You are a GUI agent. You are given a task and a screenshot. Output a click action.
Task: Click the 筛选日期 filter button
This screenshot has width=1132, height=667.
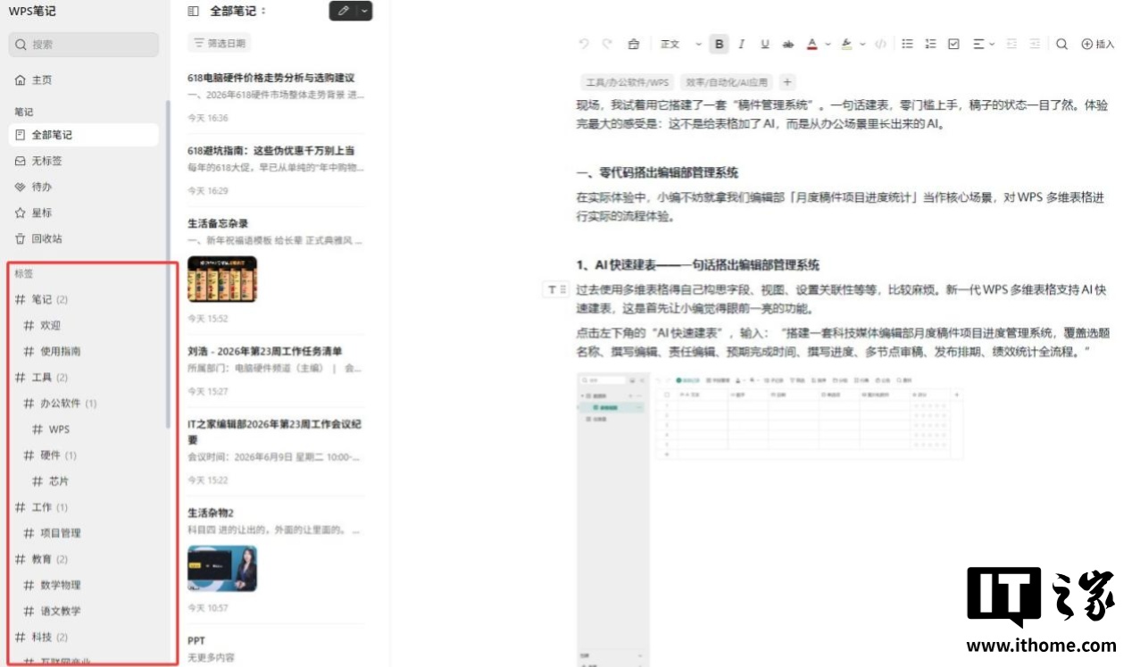[x=220, y=43]
